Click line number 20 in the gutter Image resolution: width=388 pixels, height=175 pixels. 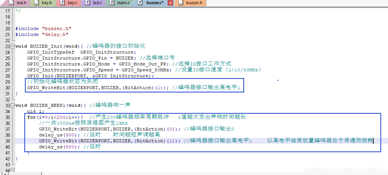click(7, 29)
